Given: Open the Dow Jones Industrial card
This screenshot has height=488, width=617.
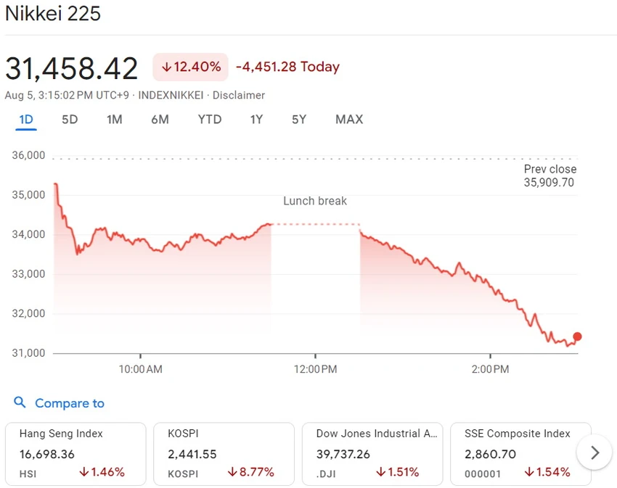Looking at the screenshot, I should (372, 454).
